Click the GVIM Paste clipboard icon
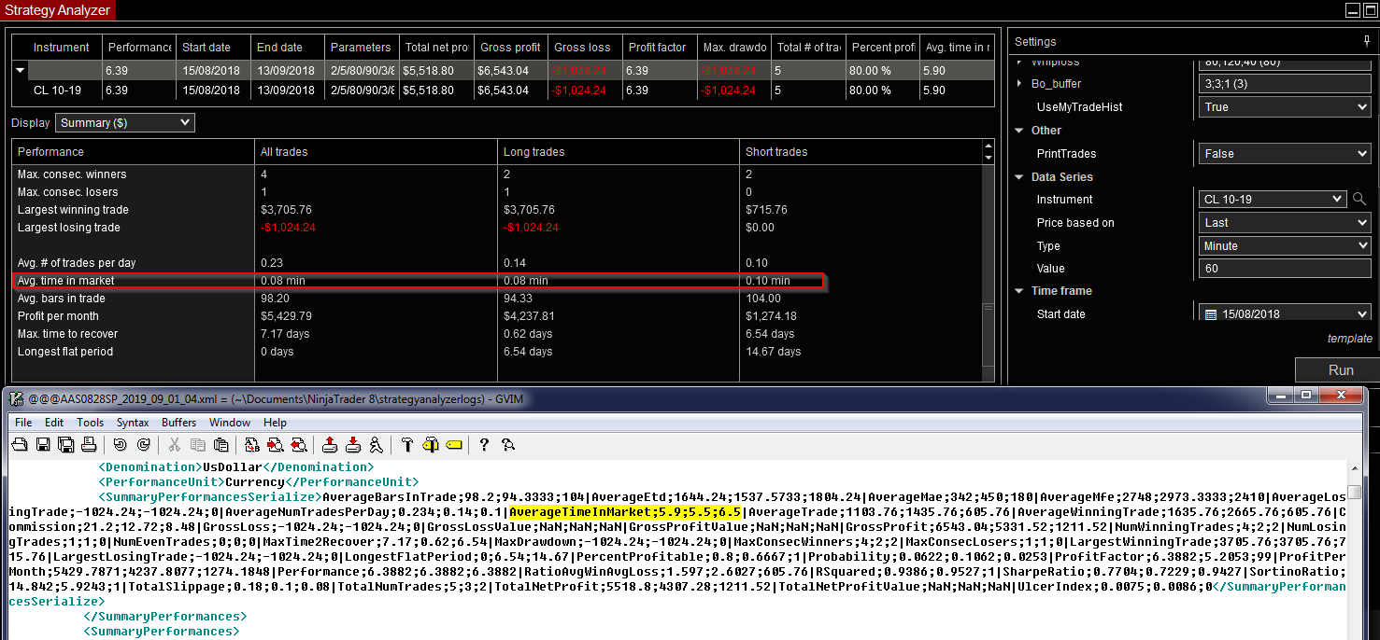The width and height of the screenshot is (1380, 640). click(x=221, y=445)
